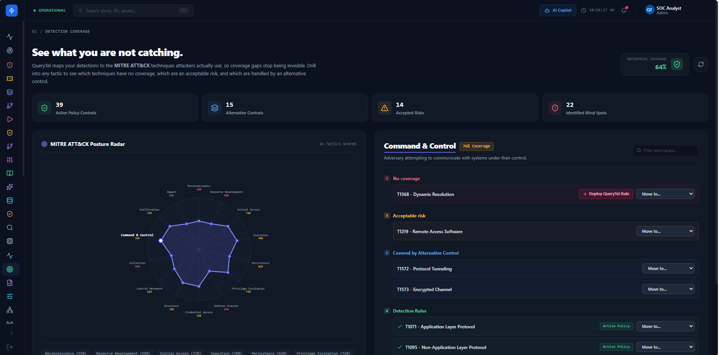Click the QueryTel lightning logo icon

coord(12,11)
